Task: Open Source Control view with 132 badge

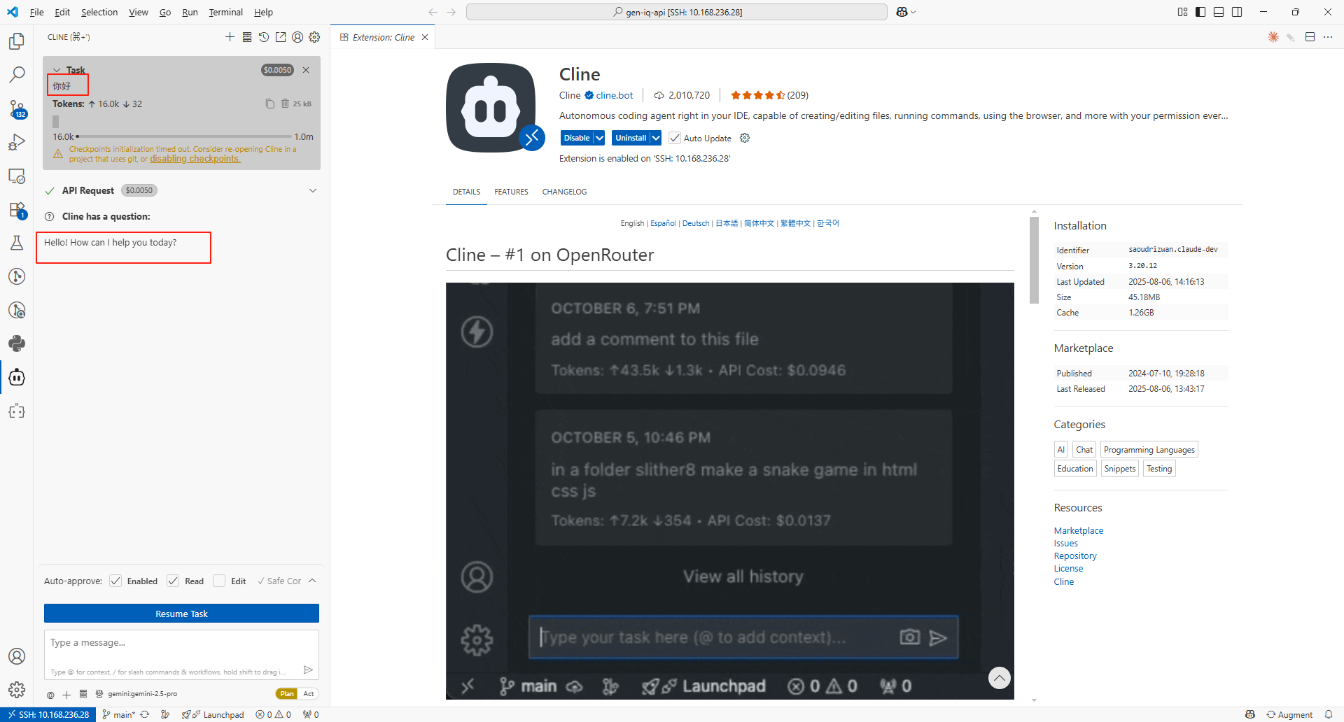Action: 17,108
